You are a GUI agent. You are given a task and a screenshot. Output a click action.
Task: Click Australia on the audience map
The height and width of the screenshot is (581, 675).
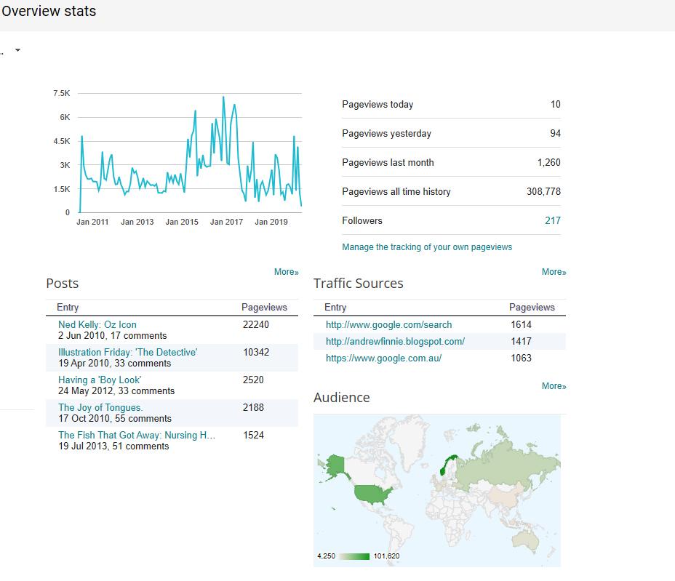[530, 535]
